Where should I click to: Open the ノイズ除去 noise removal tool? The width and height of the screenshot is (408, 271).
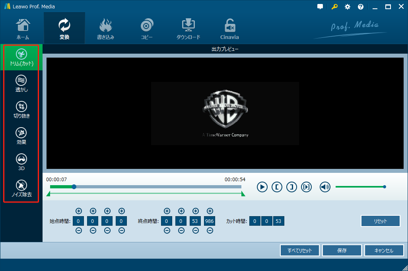tap(21, 189)
